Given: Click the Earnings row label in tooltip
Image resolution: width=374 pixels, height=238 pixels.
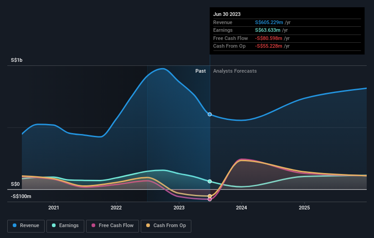Looking at the screenshot, I should tap(223, 30).
